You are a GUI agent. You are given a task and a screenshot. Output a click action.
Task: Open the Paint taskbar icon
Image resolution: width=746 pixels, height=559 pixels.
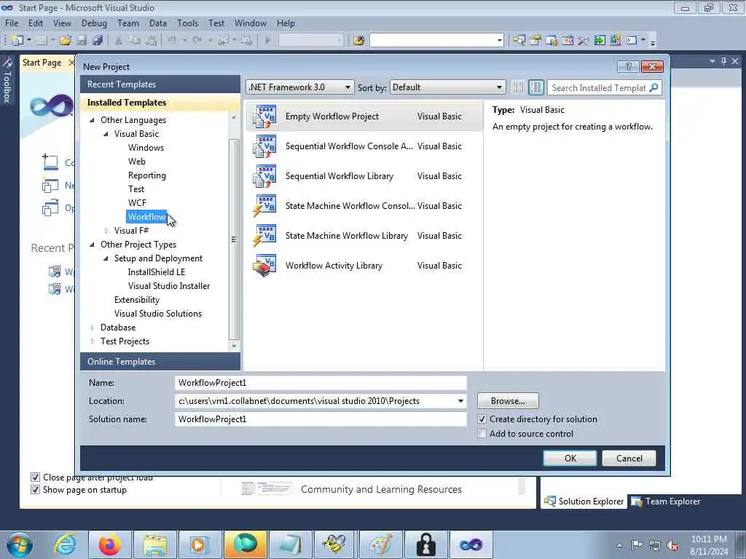pos(380,544)
